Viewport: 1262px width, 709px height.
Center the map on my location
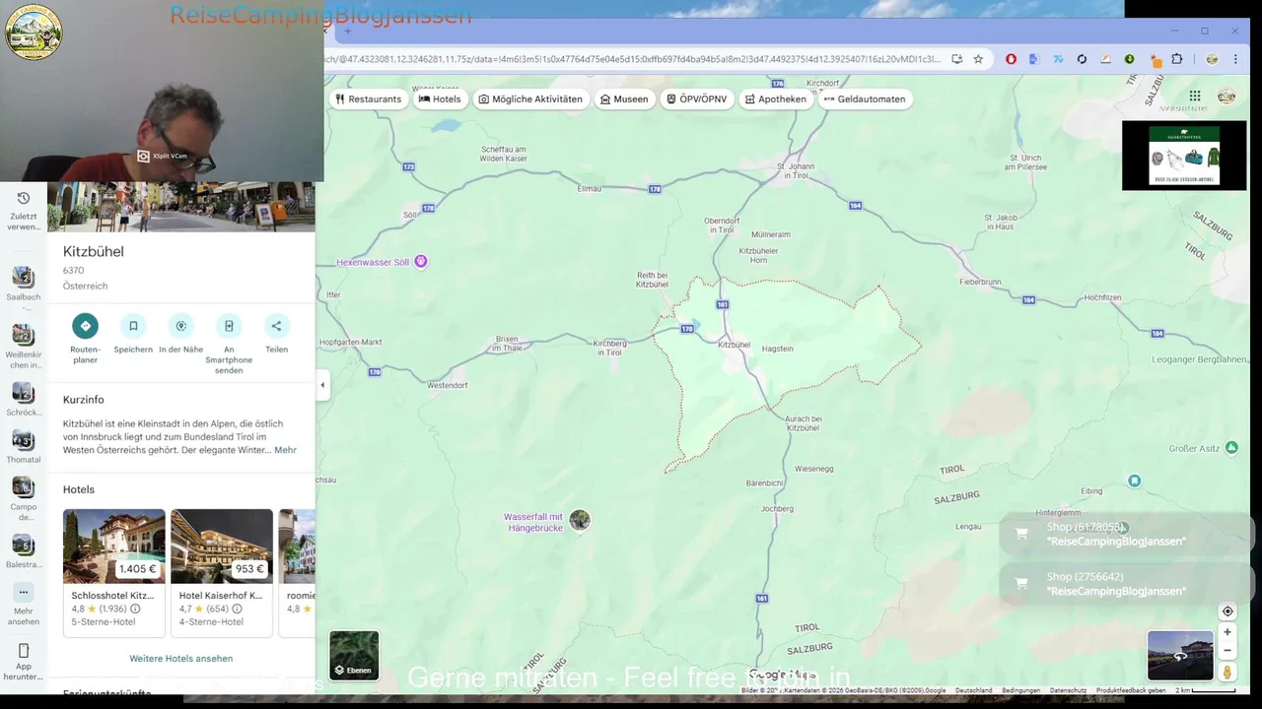tap(1227, 612)
